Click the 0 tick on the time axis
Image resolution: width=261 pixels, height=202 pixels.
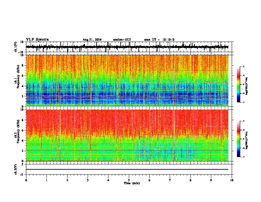click(x=26, y=180)
